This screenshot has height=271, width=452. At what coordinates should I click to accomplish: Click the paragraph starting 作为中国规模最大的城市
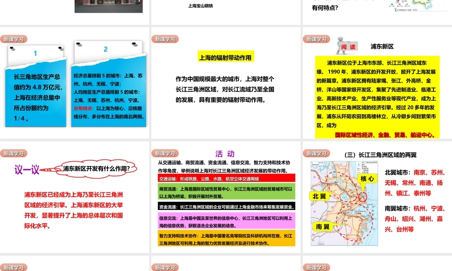[x=225, y=89]
